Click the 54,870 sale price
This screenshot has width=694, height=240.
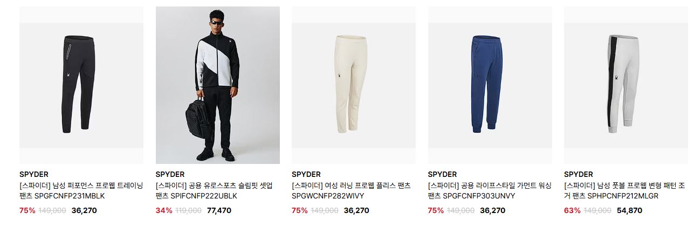point(629,210)
